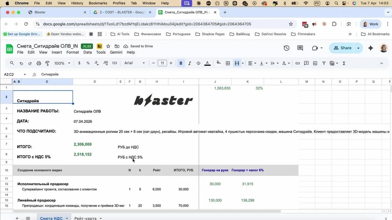392x220 pixels.
Task: Click the Saved to Drive status
Action: (138, 46)
